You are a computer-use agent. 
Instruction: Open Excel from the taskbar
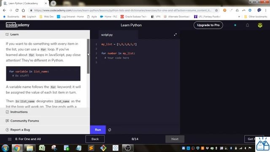[x=42, y=148]
